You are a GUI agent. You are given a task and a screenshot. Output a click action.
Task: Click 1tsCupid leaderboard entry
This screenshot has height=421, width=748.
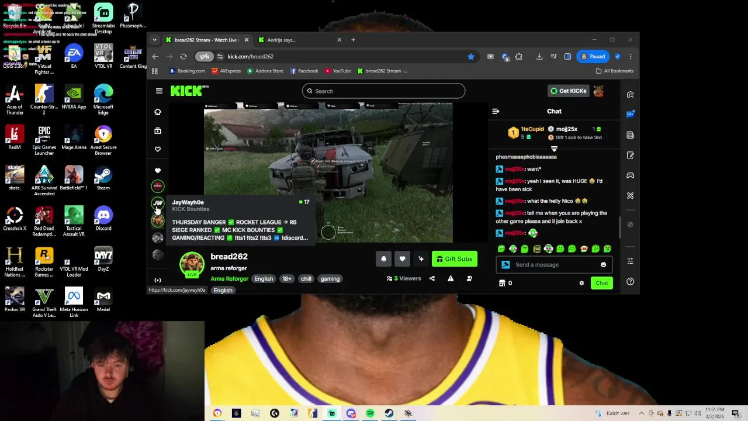tap(526, 133)
